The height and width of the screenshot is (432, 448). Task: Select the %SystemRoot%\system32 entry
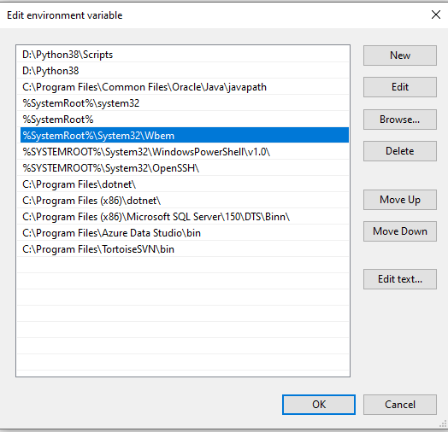[x=185, y=103]
